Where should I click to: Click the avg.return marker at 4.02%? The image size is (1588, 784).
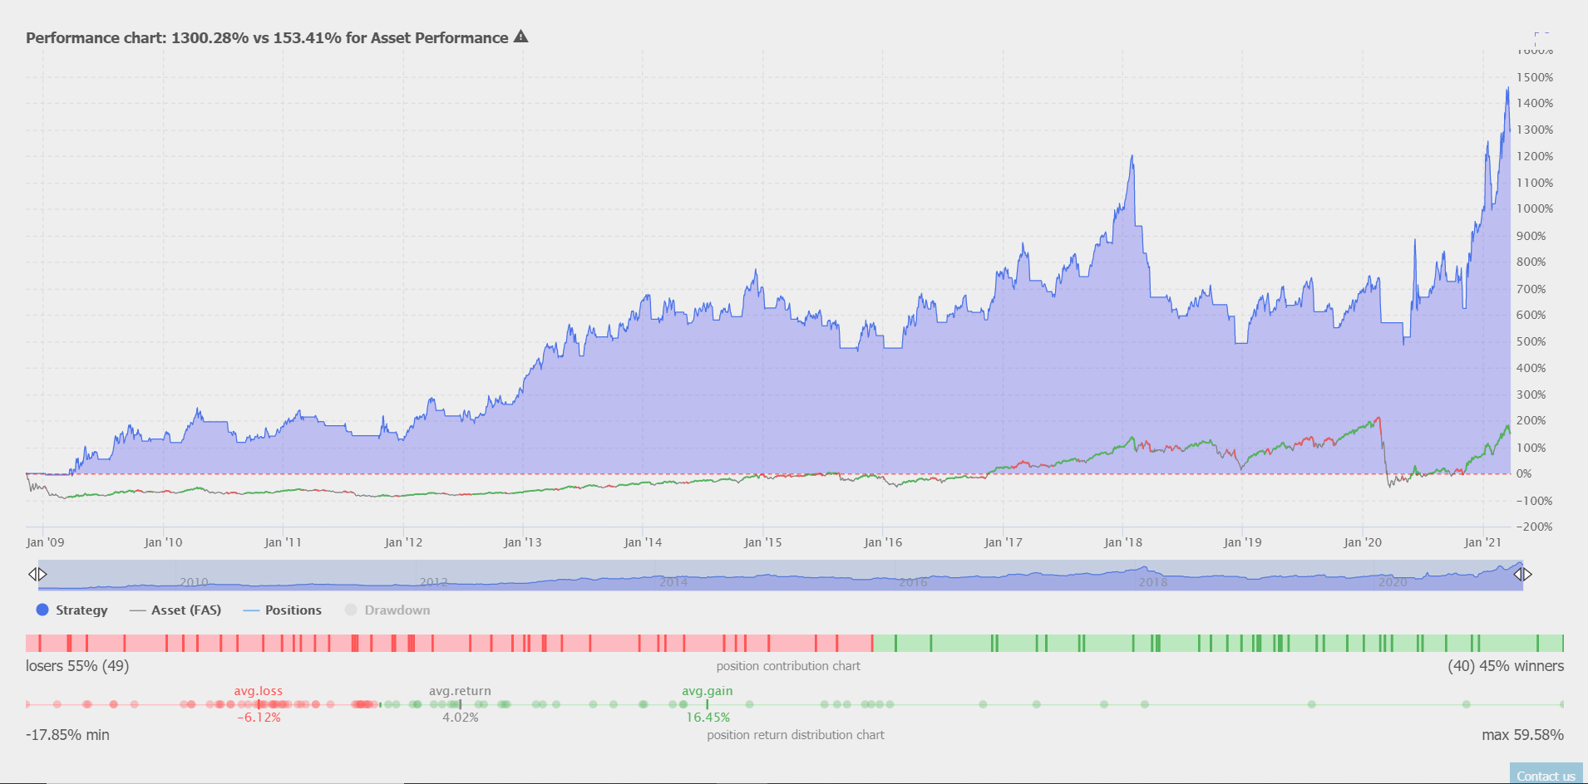(460, 704)
